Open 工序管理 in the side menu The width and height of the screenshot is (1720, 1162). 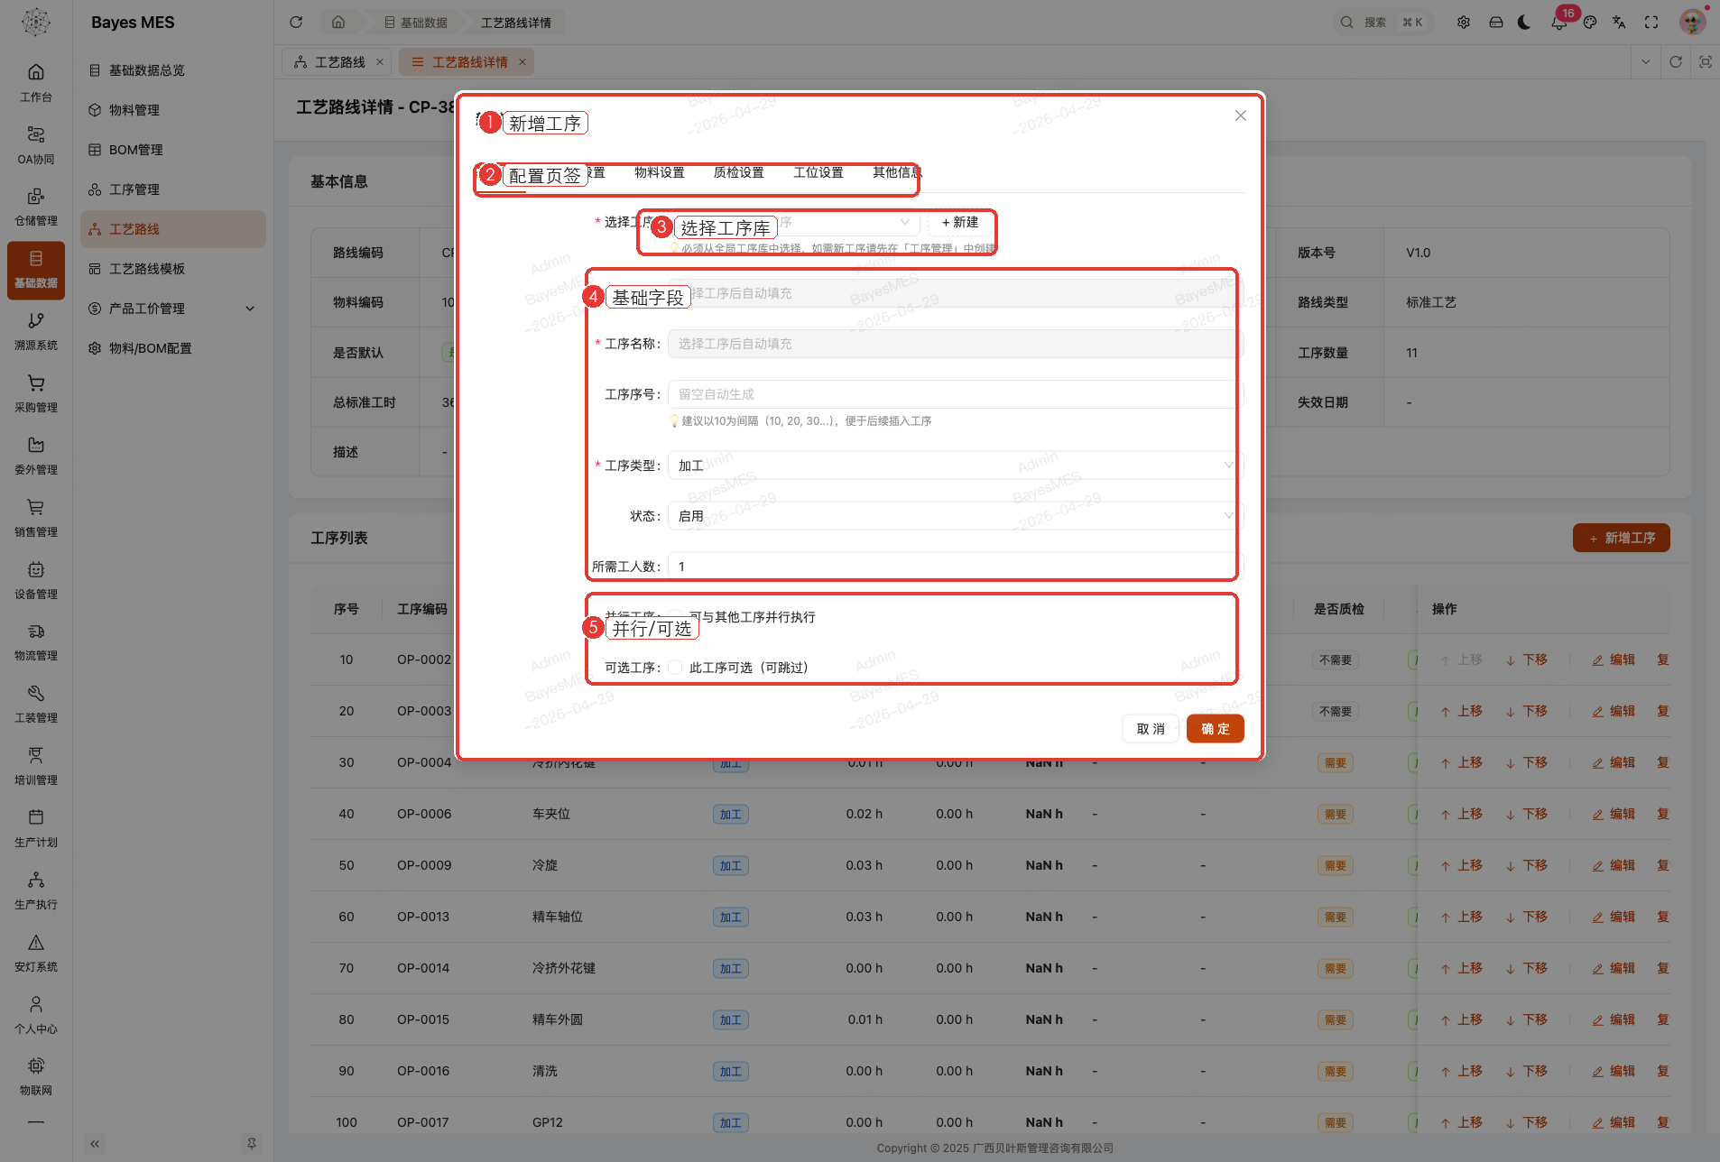[173, 189]
